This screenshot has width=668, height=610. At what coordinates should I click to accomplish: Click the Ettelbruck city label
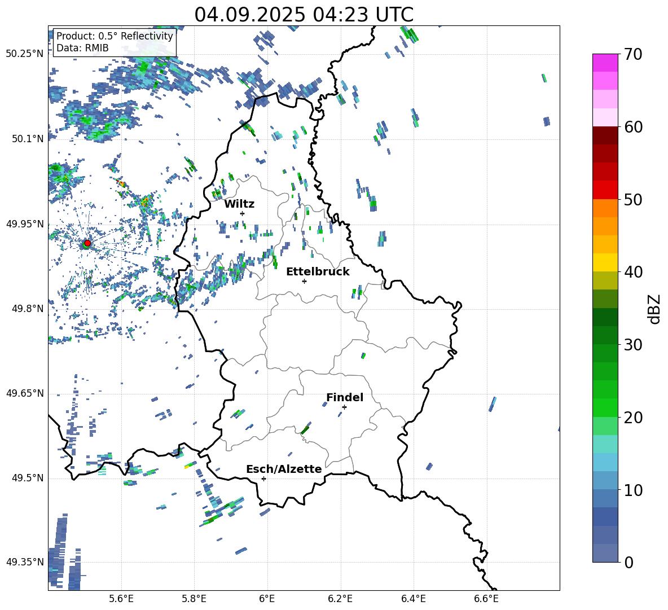point(318,272)
